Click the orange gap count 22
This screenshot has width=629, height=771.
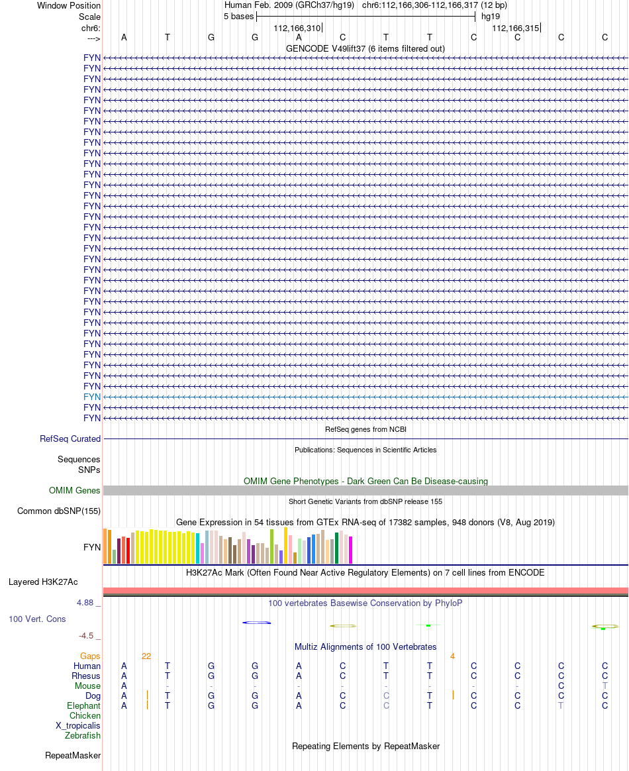coord(146,656)
